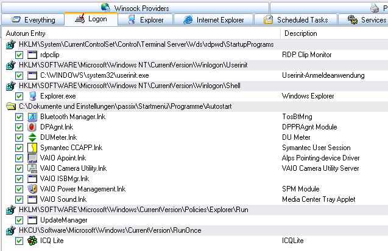Toggle checkbox for C:\WINDOWS\system32\userinit.exe
The height and width of the screenshot is (251, 388).
click(x=19, y=75)
